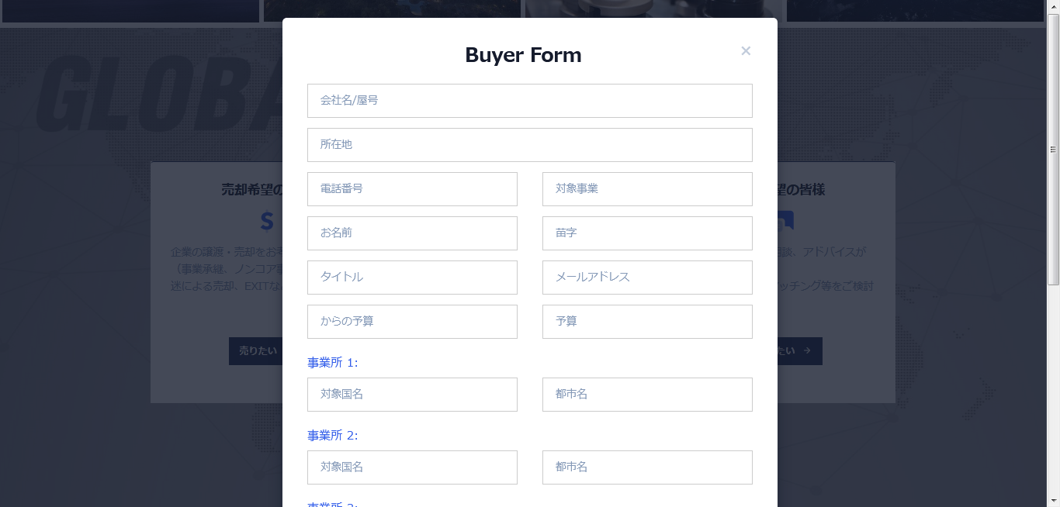Click the dollar sign icon
The height and width of the screenshot is (507, 1060).
267,222
